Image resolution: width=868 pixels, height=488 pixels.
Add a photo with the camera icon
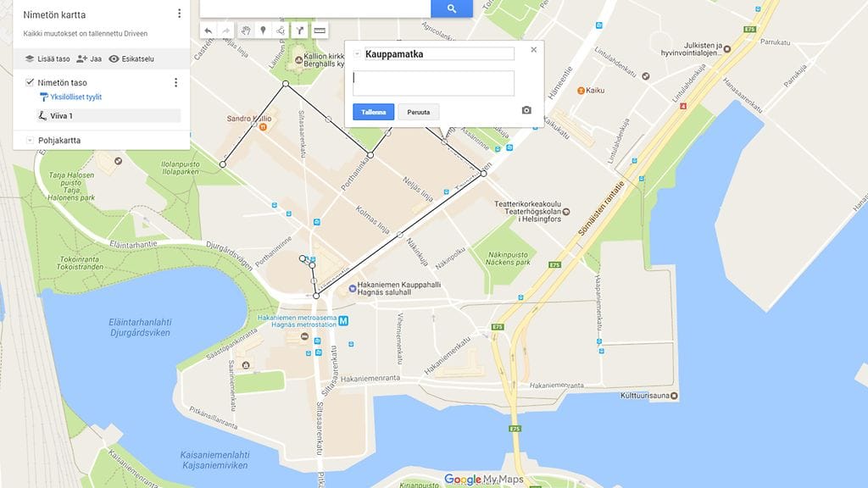pos(526,111)
